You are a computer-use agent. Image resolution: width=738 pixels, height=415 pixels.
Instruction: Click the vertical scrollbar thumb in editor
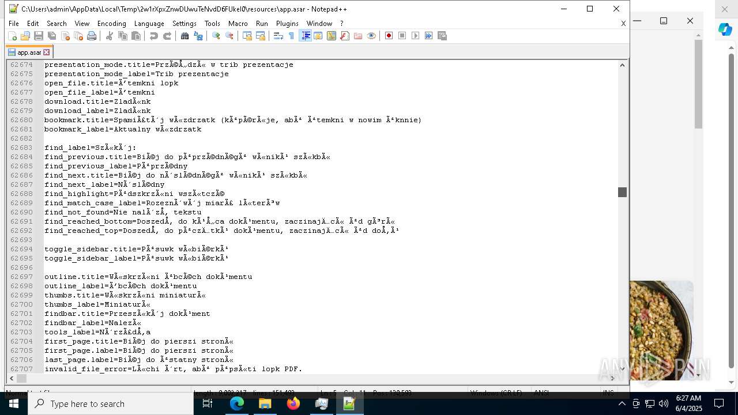622,192
